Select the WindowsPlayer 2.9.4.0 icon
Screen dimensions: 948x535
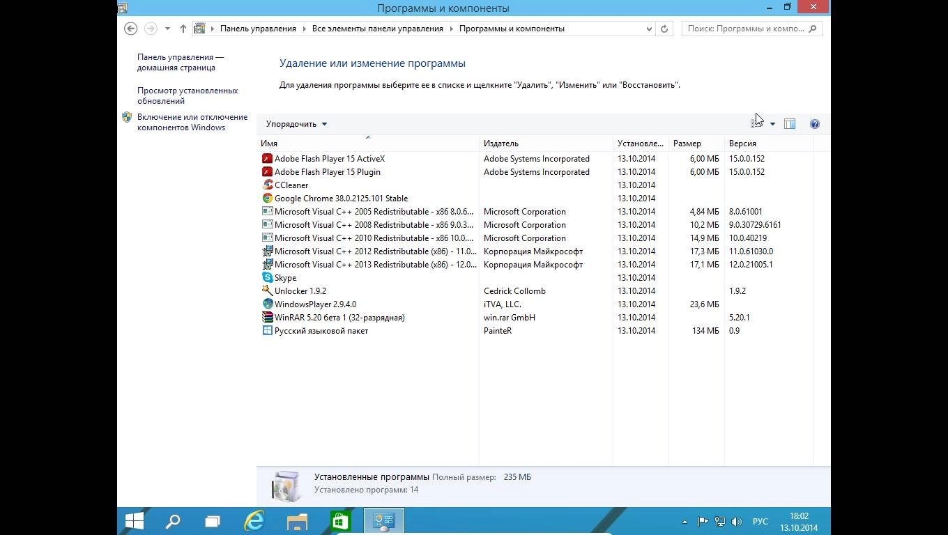click(267, 304)
